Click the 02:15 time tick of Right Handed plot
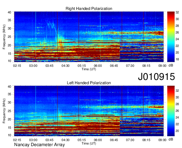The height and width of the screenshot is (148, 182). click(17, 66)
